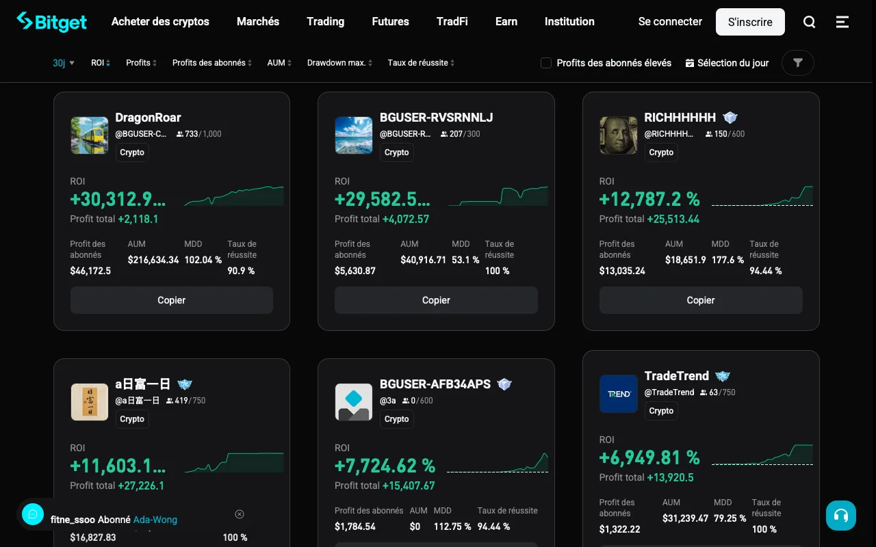Click the @TradeTrend handle

pos(669,392)
